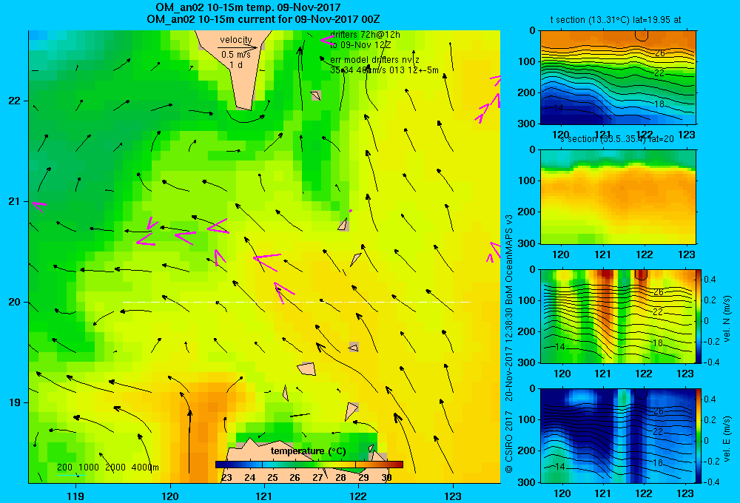Image resolution: width=740 pixels, height=503 pixels.
Task: Click the '1 d' label under velocity scale
Action: pyautogui.click(x=236, y=64)
